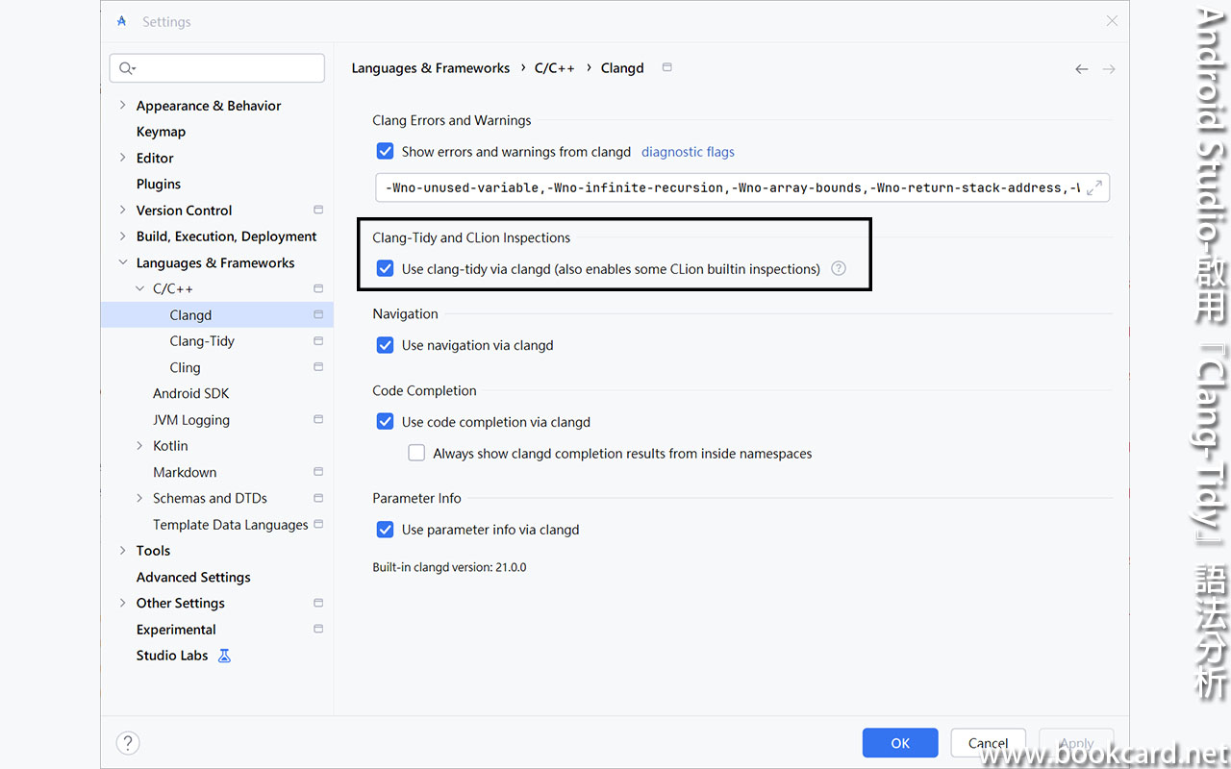Screen dimensions: 1231x769
Task: Open JVM Logging settings page
Action: click(191, 420)
